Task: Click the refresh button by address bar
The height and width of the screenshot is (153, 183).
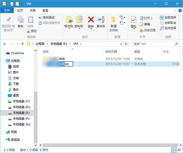Action: pos(126,44)
